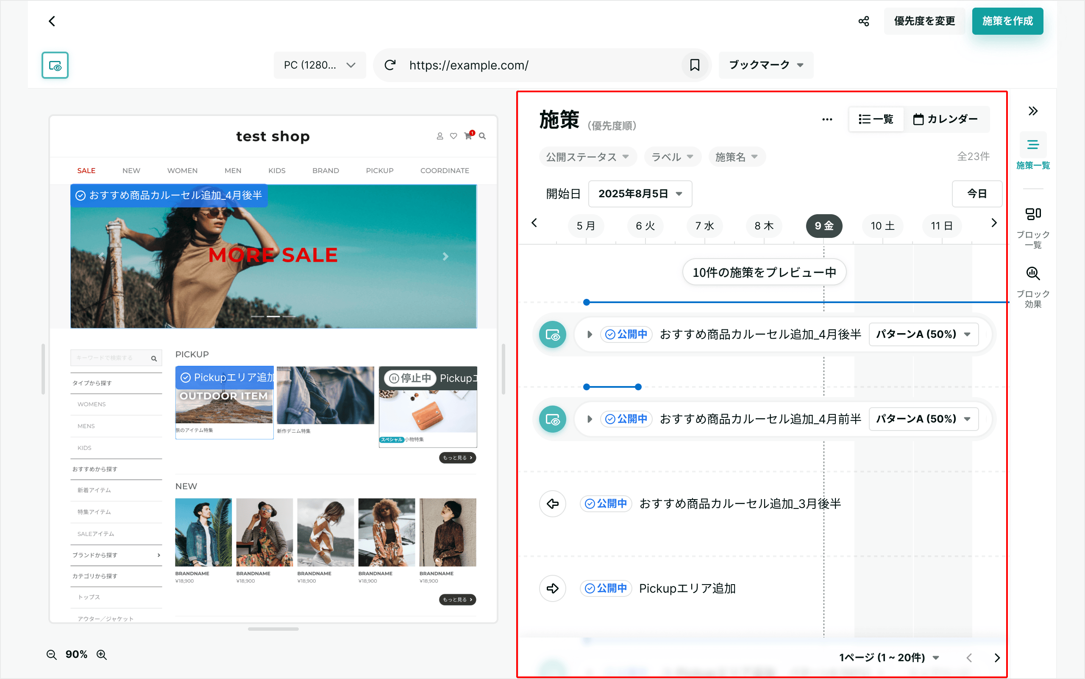Expand the おすすめ商品カルーセル追加_4月前半 row
Viewport: 1085px width, 679px height.
(x=589, y=419)
